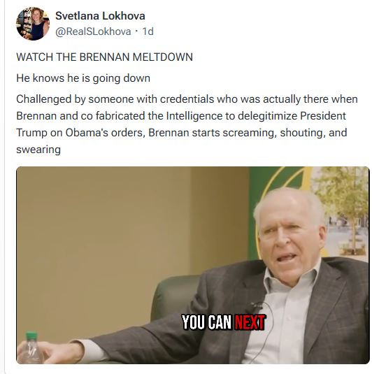Open the @RealSLokhova handle link

(x=93, y=31)
